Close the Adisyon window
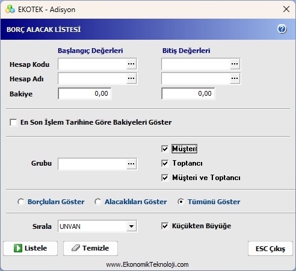The height and width of the screenshot is (271, 296). [286, 9]
